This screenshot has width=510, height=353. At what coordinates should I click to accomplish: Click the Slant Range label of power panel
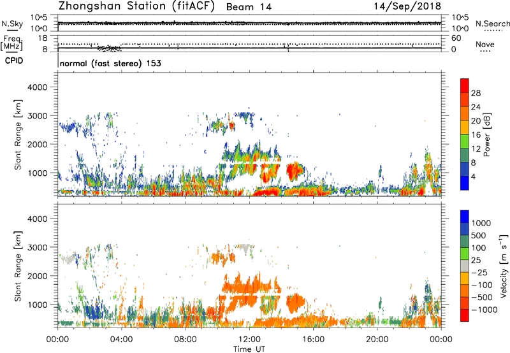pos(18,134)
